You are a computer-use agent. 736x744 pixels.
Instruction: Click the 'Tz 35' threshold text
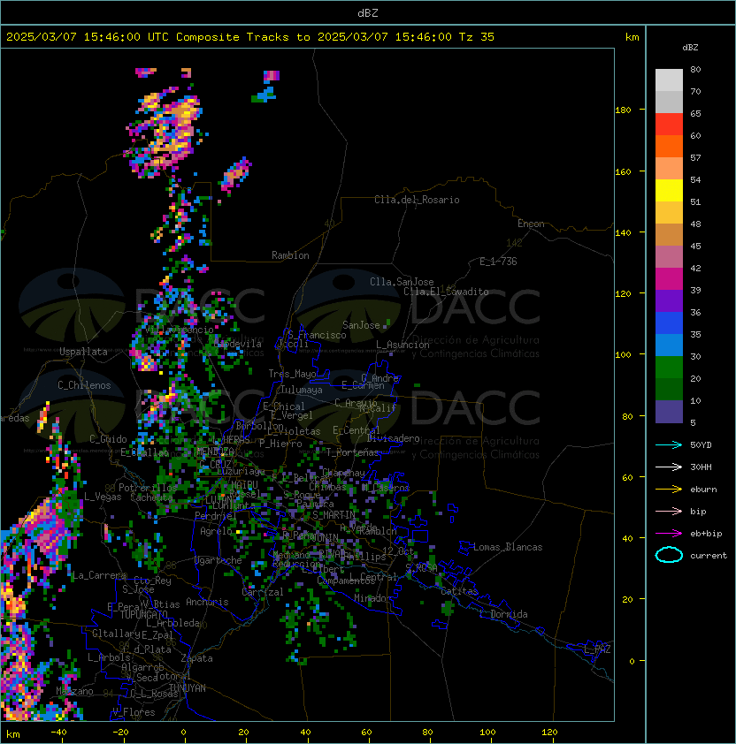point(477,37)
